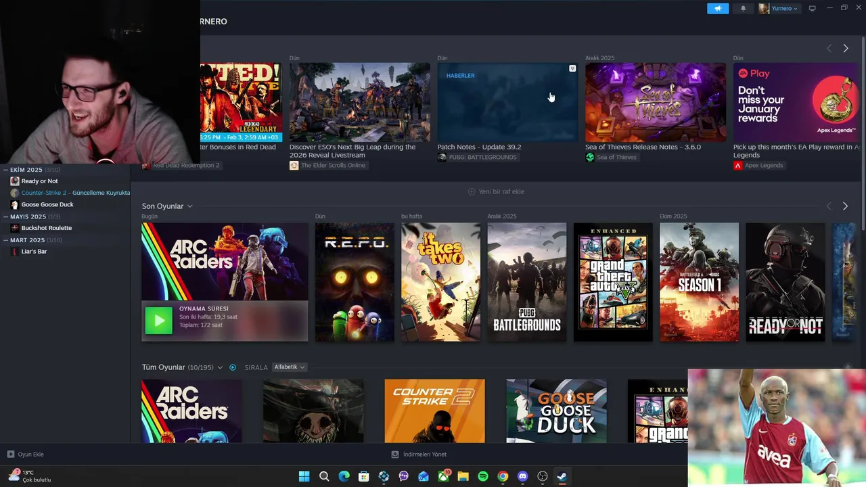Viewport: 866px width, 487px height.
Task: Open the options arrow on Patch Notes card
Action: click(x=572, y=68)
